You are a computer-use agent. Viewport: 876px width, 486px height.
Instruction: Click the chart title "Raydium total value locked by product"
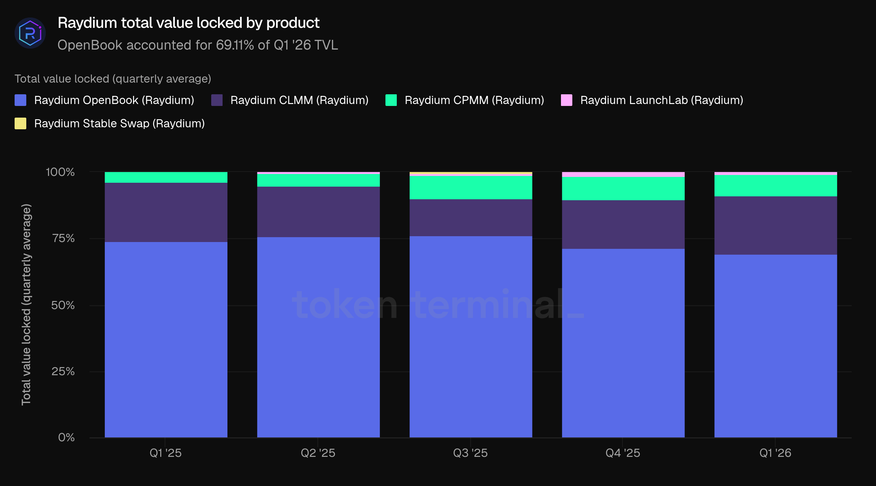point(189,23)
